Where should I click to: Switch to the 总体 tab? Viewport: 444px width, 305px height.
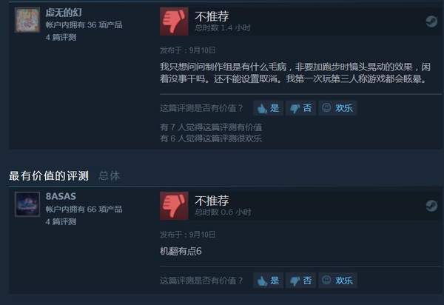(110, 176)
